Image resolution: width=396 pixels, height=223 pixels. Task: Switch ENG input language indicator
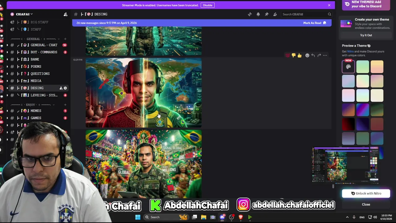click(x=362, y=217)
